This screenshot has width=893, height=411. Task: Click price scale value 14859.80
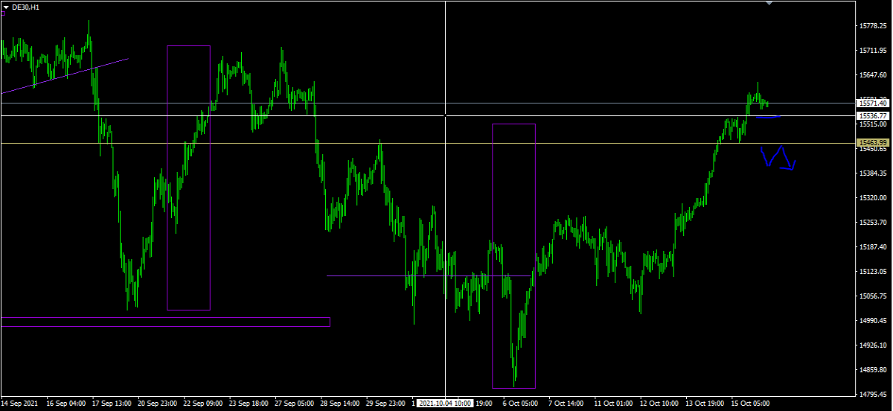pos(873,370)
